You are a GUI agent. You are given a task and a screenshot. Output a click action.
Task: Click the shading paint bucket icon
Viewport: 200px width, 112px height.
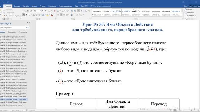77,15
